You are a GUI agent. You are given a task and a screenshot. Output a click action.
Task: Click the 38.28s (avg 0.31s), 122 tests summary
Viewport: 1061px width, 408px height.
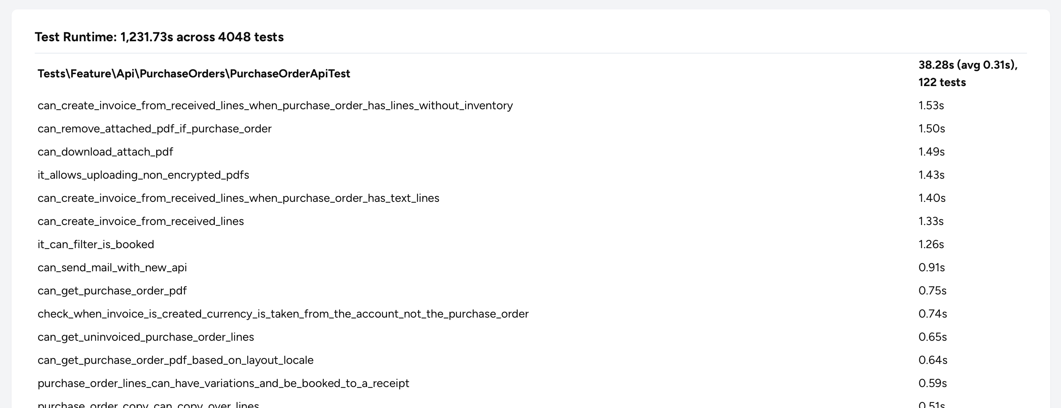click(x=968, y=74)
